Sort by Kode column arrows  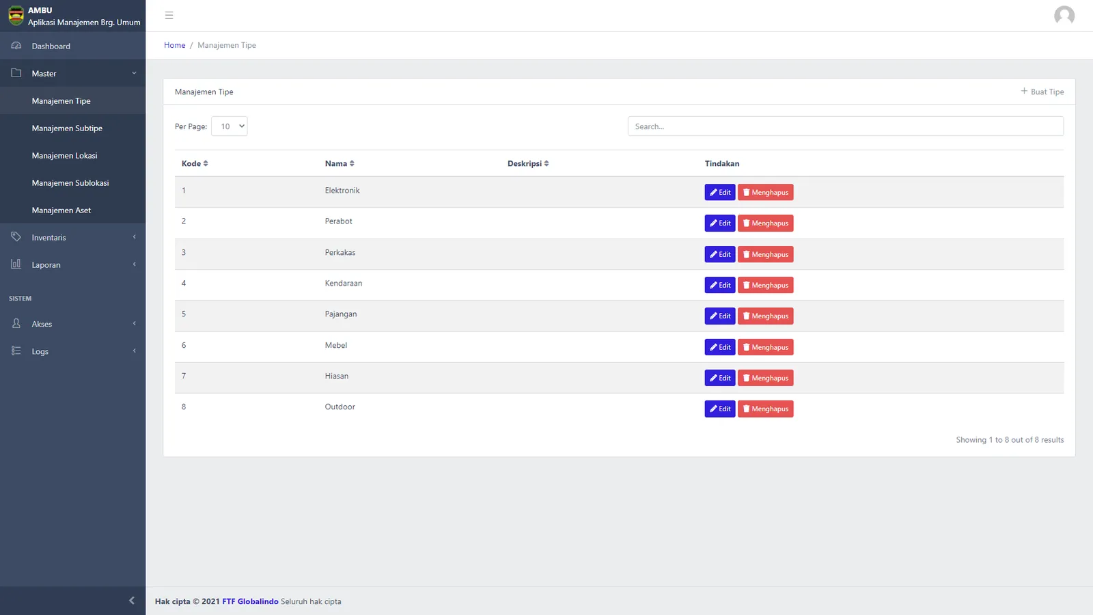tap(206, 164)
